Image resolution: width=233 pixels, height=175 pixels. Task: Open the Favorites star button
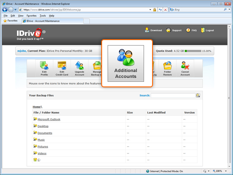(11, 21)
